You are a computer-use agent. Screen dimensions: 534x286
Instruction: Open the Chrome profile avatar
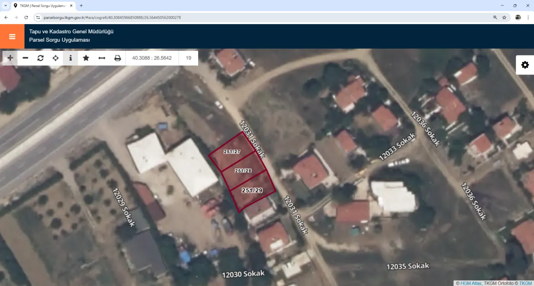point(518,17)
